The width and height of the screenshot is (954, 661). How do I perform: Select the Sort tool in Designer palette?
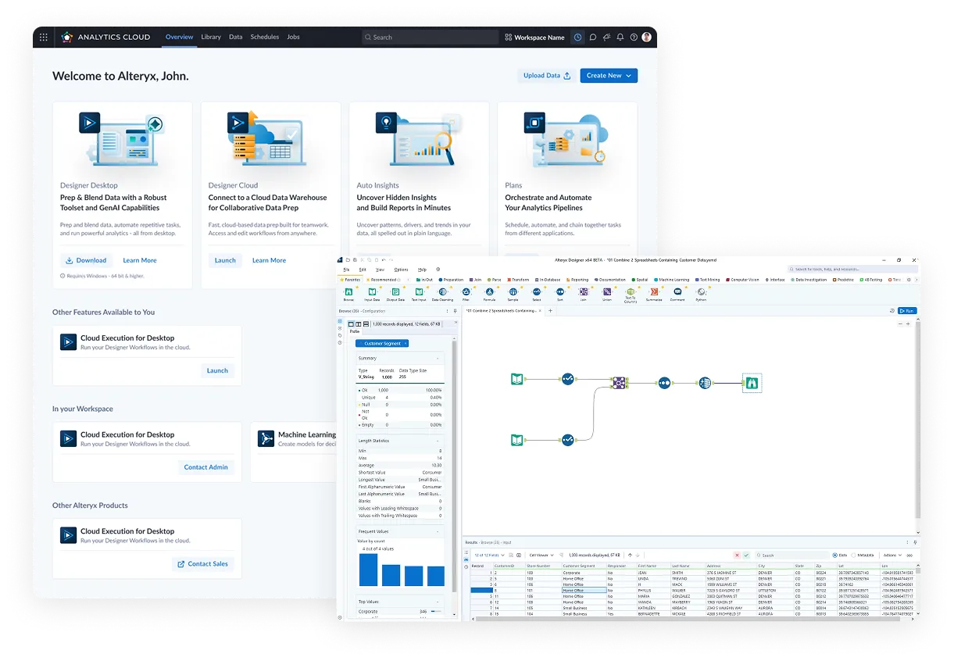pyautogui.click(x=559, y=294)
